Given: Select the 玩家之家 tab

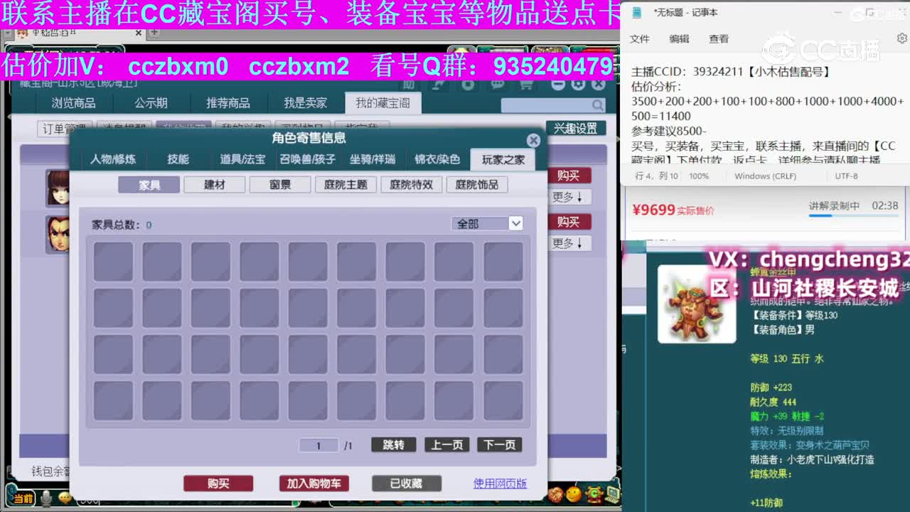Looking at the screenshot, I should [x=503, y=159].
